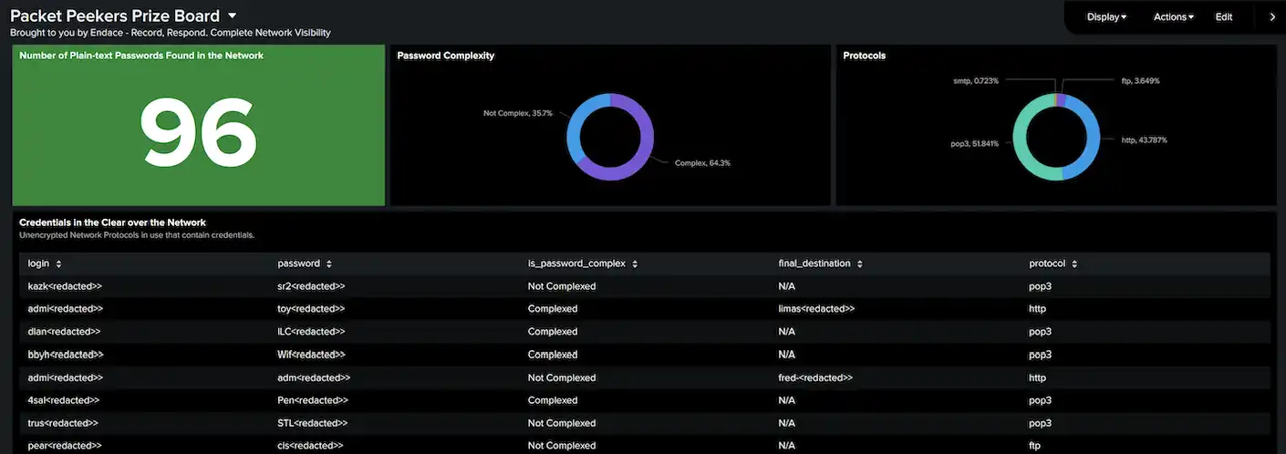Click the Edit button
The height and width of the screenshot is (454, 1286).
pos(1223,16)
